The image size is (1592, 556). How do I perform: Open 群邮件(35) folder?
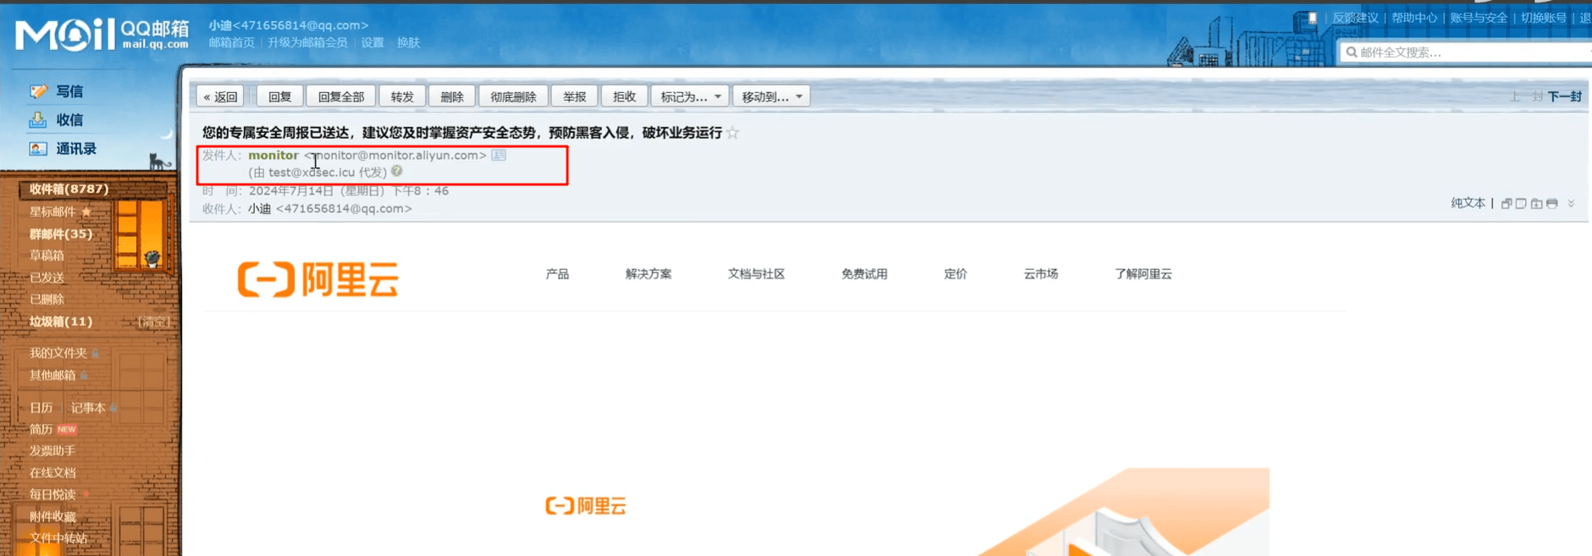[61, 234]
